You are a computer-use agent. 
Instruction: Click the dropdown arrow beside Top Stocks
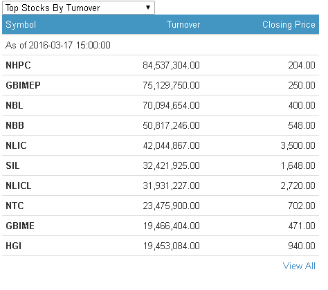click(x=148, y=8)
